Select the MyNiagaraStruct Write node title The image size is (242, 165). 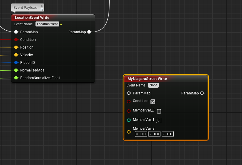coord(147,79)
